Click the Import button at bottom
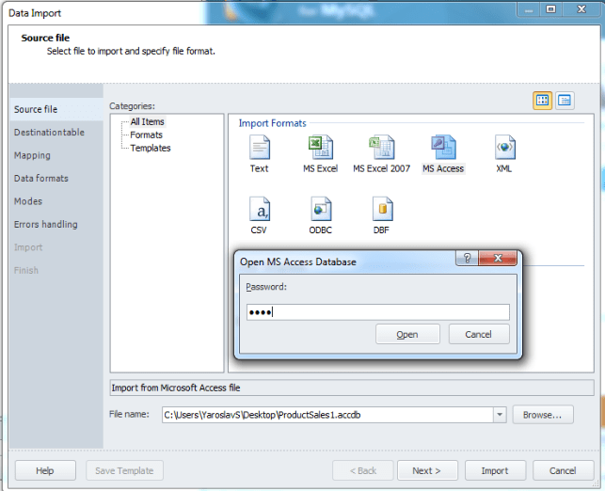 [x=496, y=470]
